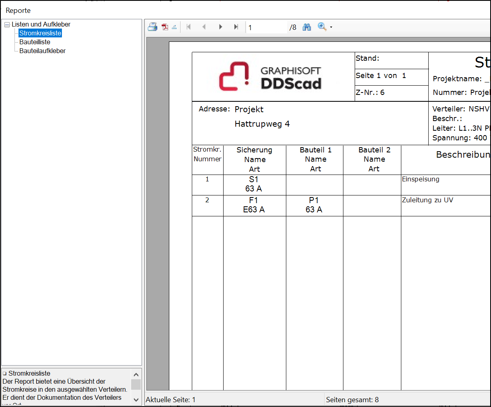Go to the first report page

coord(188,27)
